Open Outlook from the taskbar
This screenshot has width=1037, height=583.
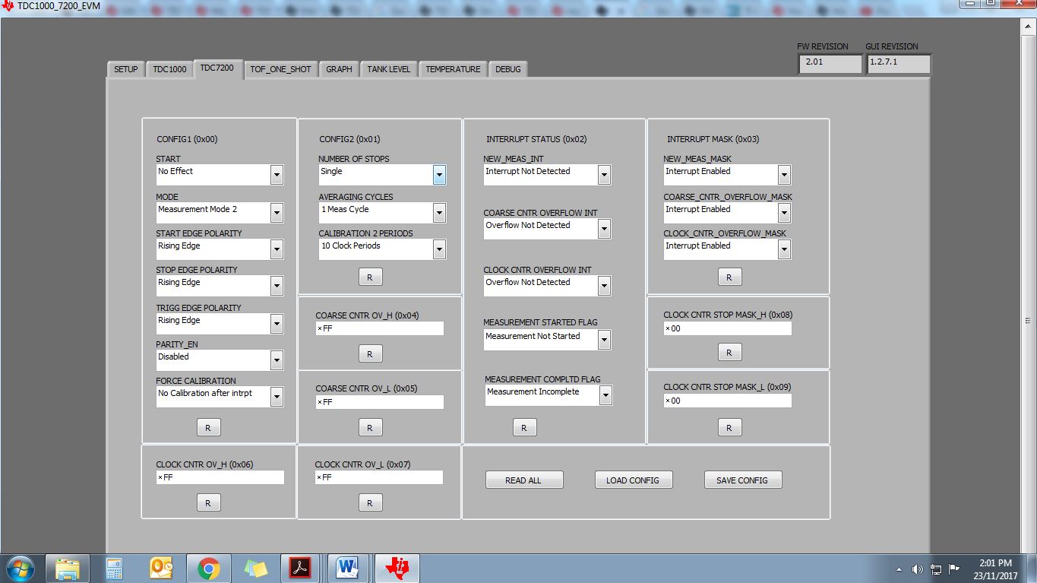click(161, 569)
